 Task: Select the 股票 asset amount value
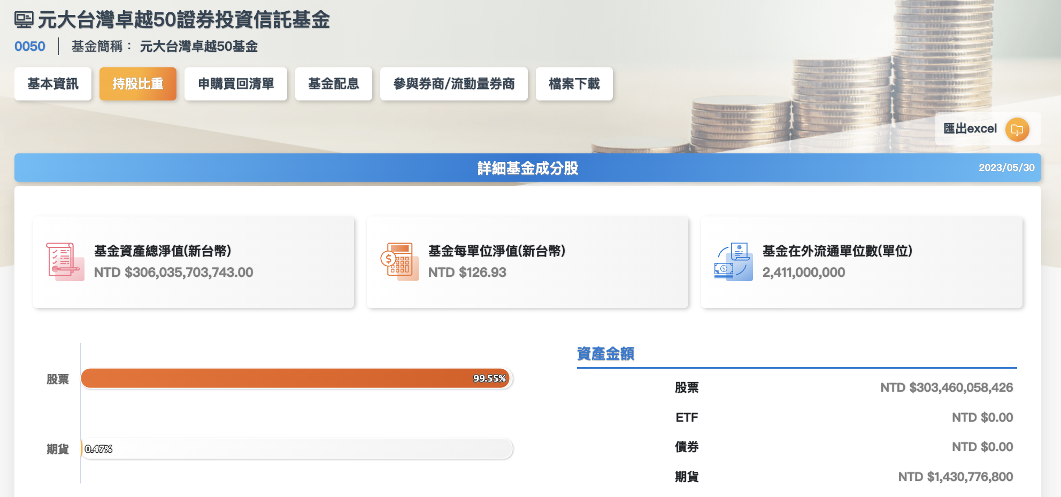(947, 387)
